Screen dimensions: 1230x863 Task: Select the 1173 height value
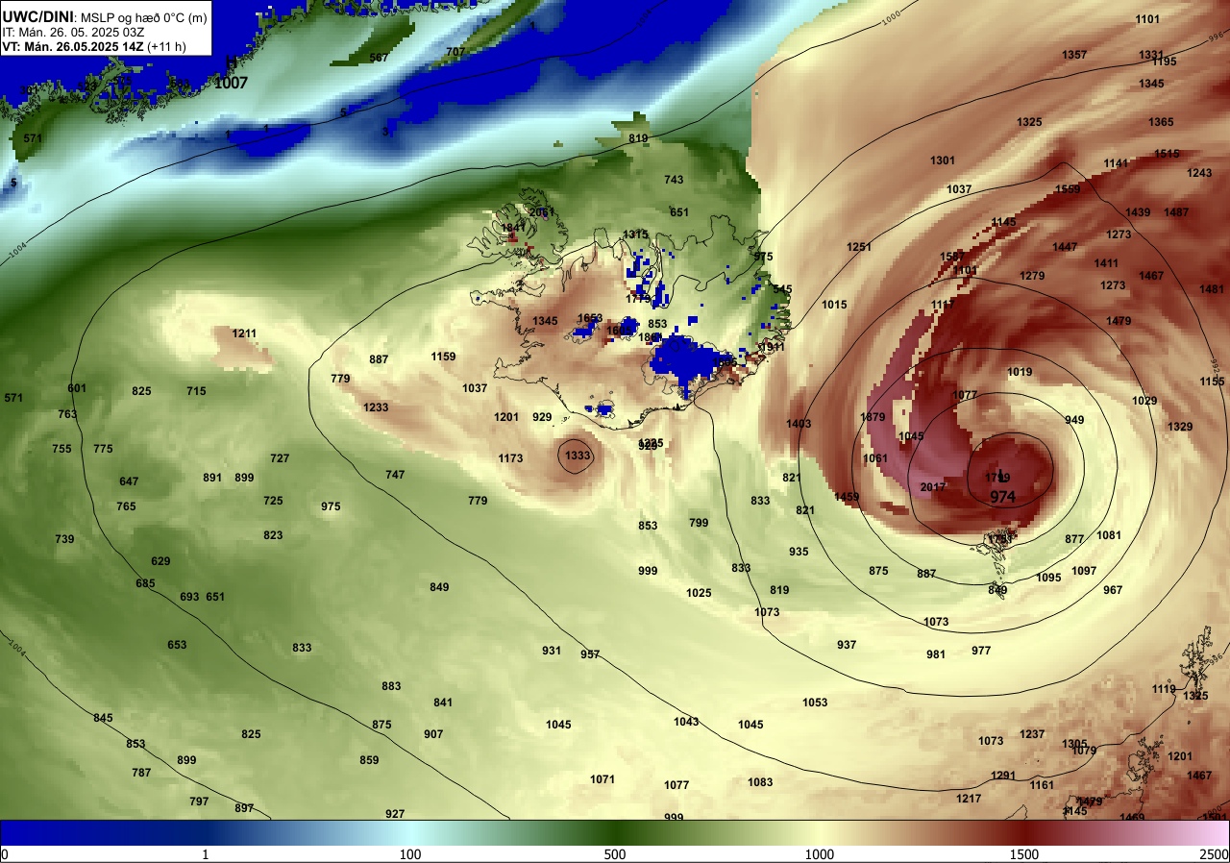pyautogui.click(x=510, y=458)
